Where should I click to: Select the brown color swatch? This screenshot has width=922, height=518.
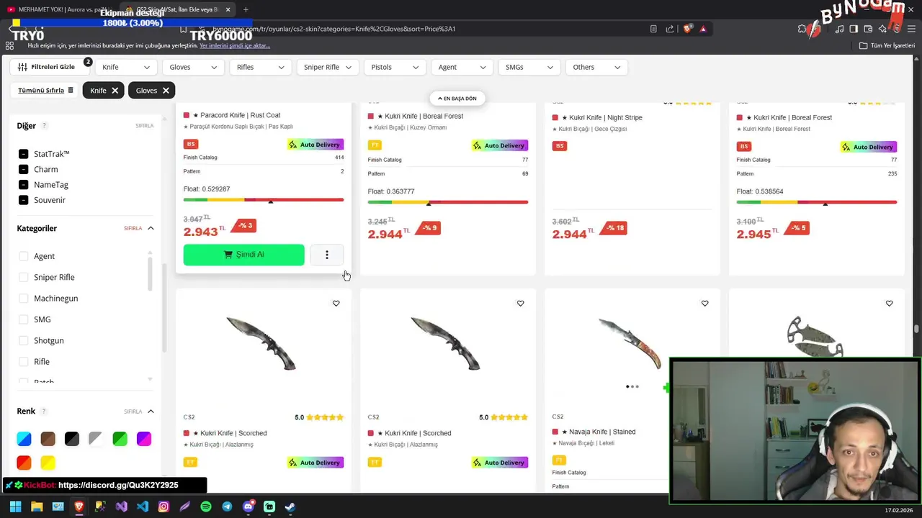point(48,439)
